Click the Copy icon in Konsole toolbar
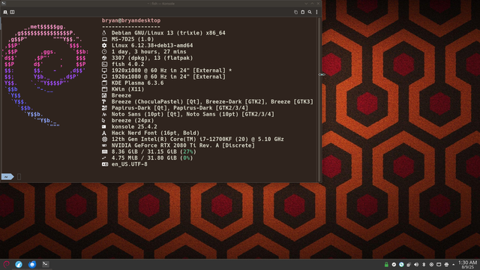480x270 pixels. pyautogui.click(x=295, y=12)
